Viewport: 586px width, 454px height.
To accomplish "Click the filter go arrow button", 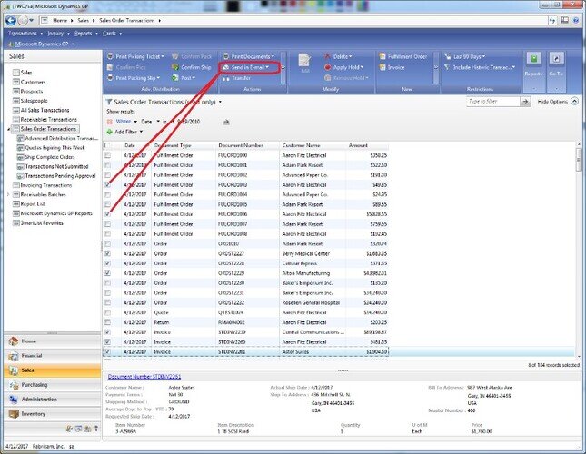I will click(x=525, y=102).
